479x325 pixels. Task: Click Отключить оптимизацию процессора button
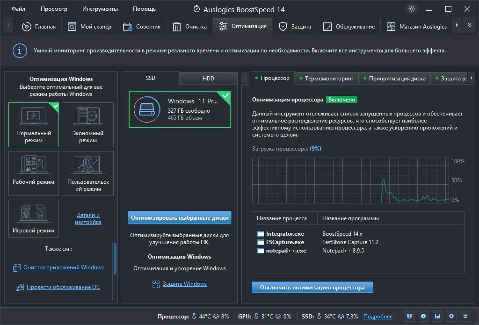tap(312, 288)
